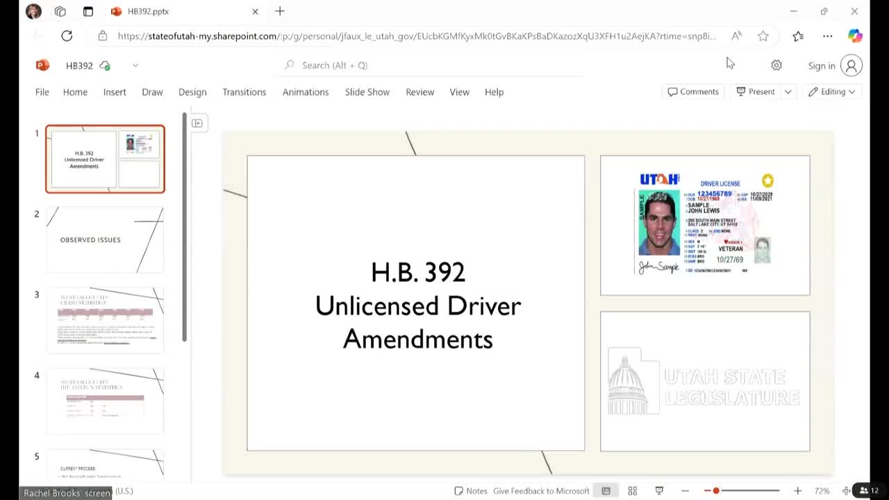
Task: Click the Present button
Action: 756,92
